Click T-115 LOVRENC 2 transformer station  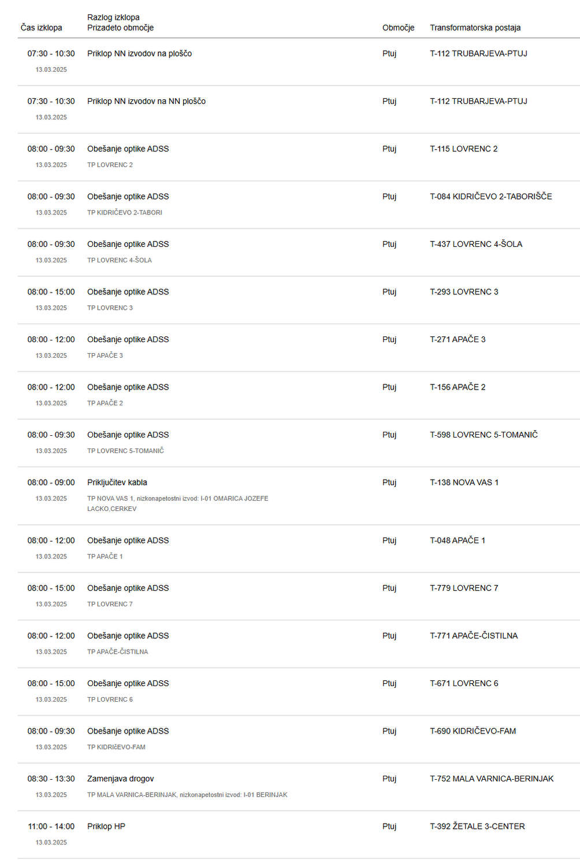463,149
